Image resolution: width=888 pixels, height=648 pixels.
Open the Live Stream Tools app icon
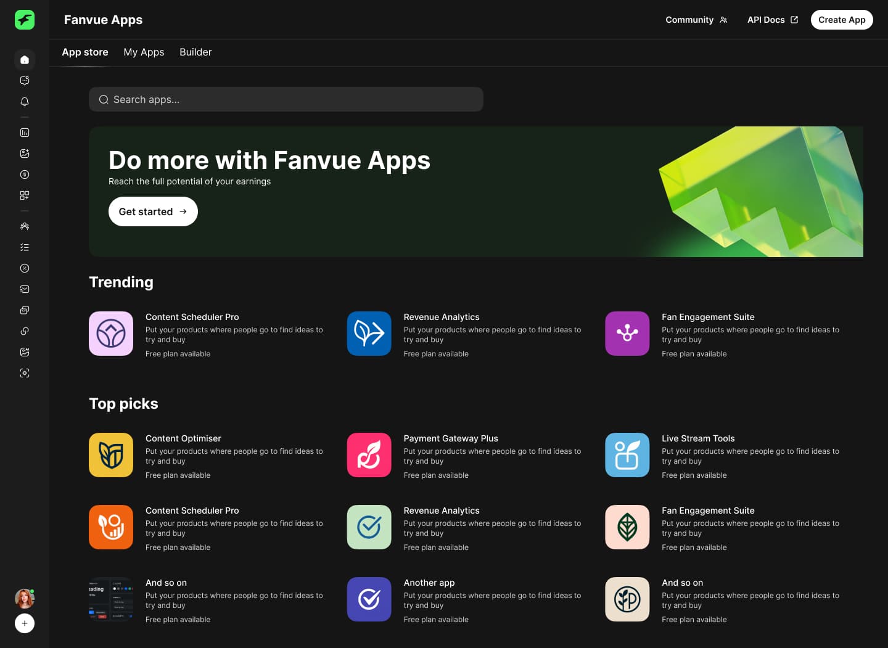(627, 455)
